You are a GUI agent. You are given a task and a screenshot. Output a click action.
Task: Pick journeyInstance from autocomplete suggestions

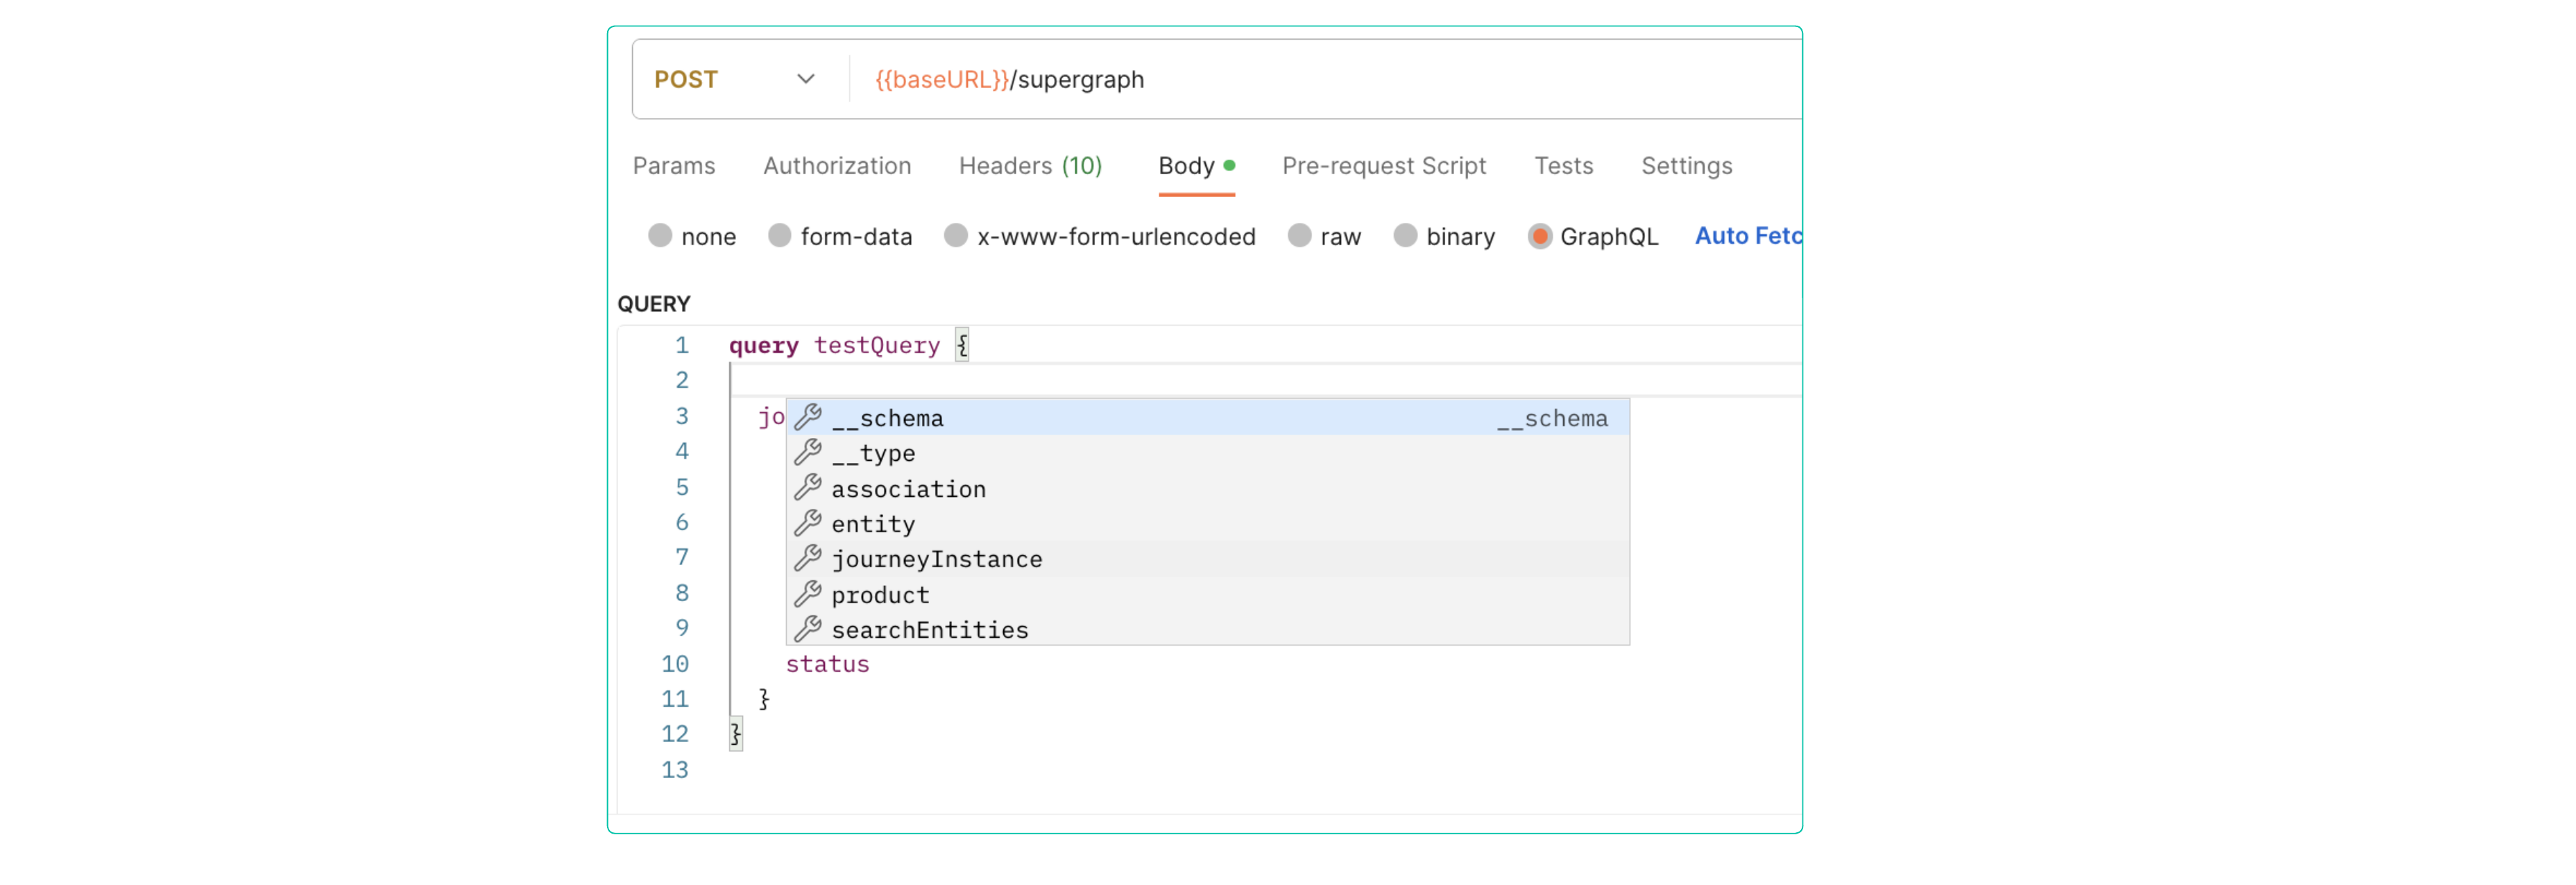pyautogui.click(x=937, y=559)
